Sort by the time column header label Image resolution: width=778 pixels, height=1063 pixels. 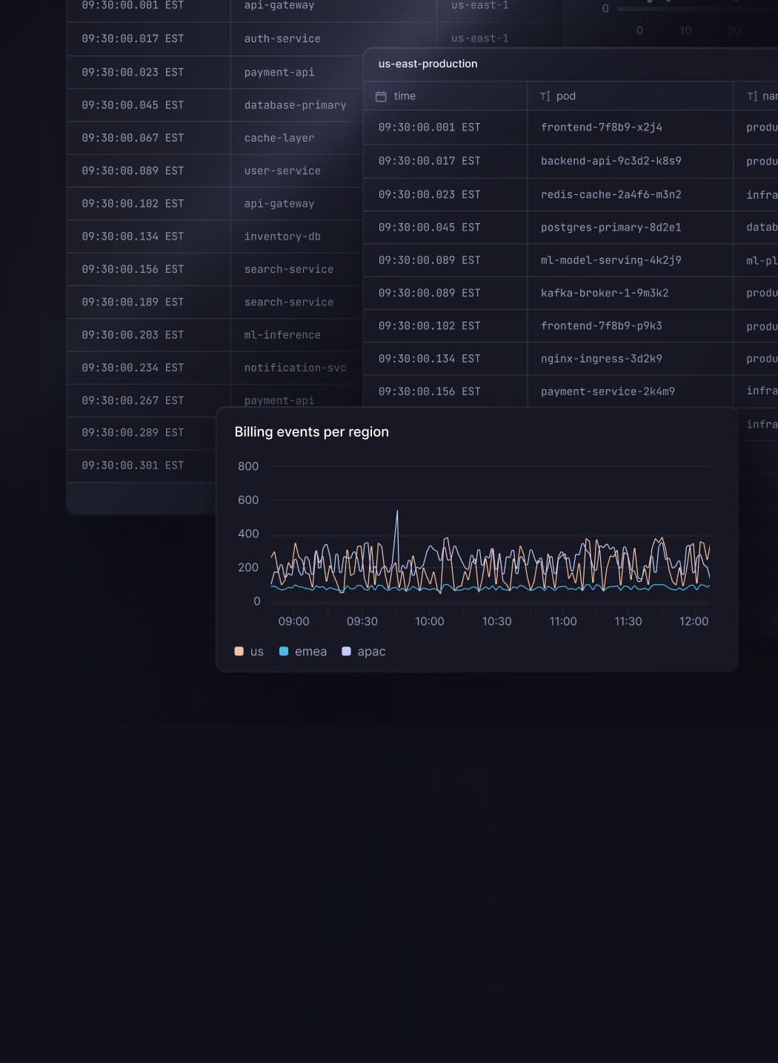tap(405, 96)
